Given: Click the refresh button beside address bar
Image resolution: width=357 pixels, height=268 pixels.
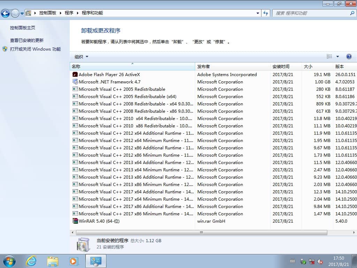Looking at the screenshot, I should 266,13.
